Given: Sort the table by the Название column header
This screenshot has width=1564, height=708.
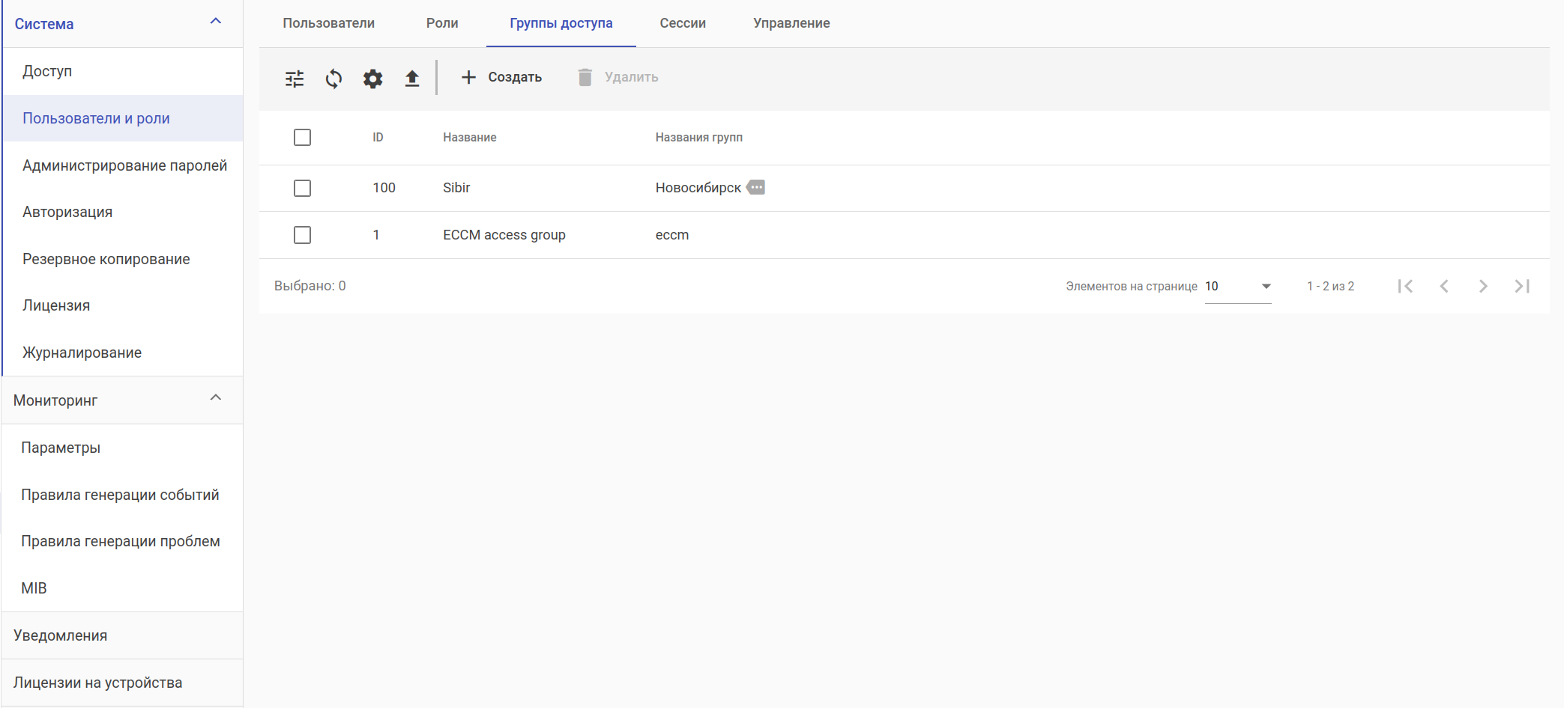Looking at the screenshot, I should [469, 138].
